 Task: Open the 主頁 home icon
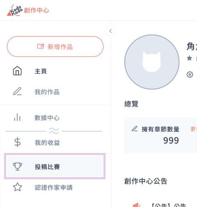coord(17,71)
